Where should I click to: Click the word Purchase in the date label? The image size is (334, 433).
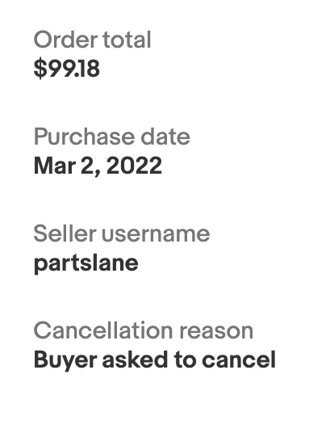(85, 137)
